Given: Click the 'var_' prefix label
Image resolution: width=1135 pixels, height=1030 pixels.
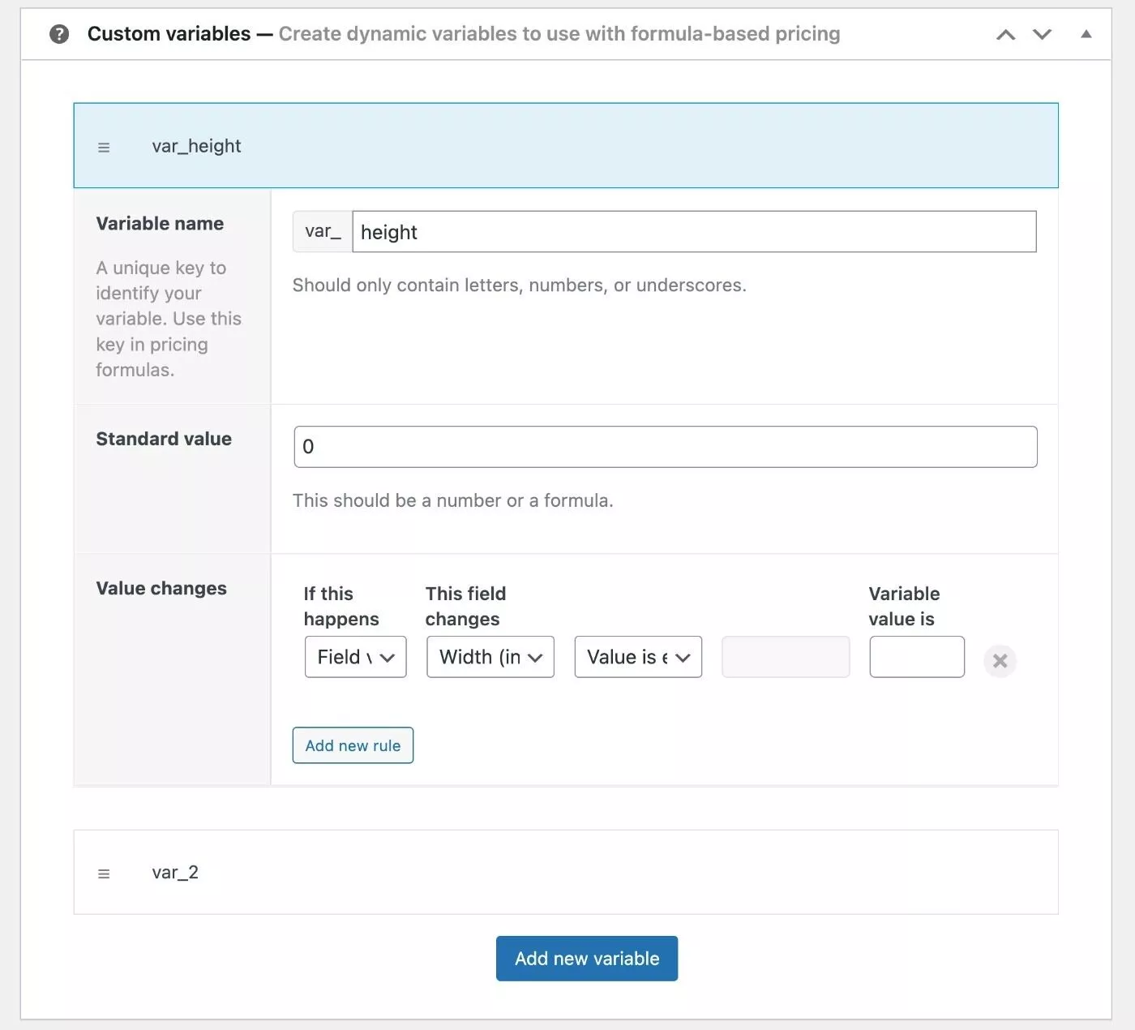Looking at the screenshot, I should coord(323,232).
